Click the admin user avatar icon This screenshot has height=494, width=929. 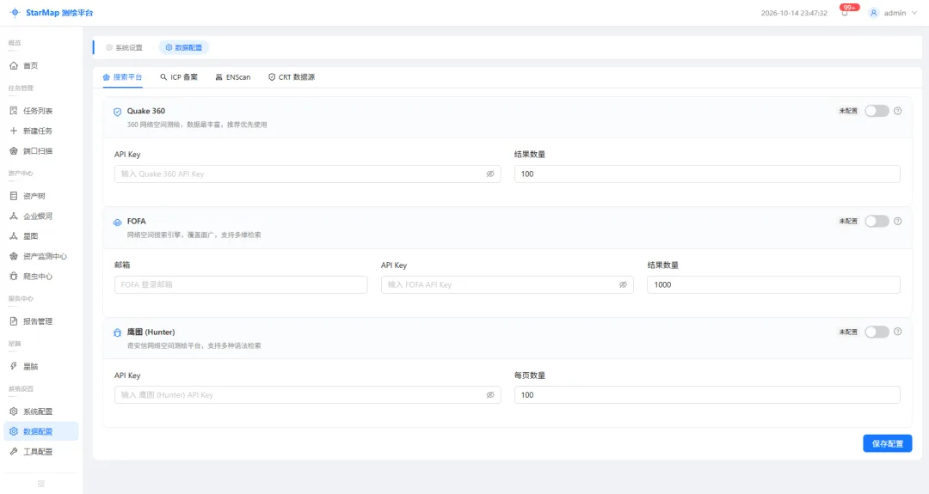(x=873, y=12)
